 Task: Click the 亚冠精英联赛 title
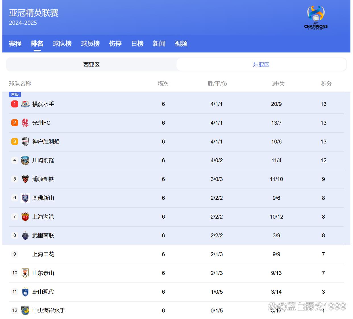[34, 13]
